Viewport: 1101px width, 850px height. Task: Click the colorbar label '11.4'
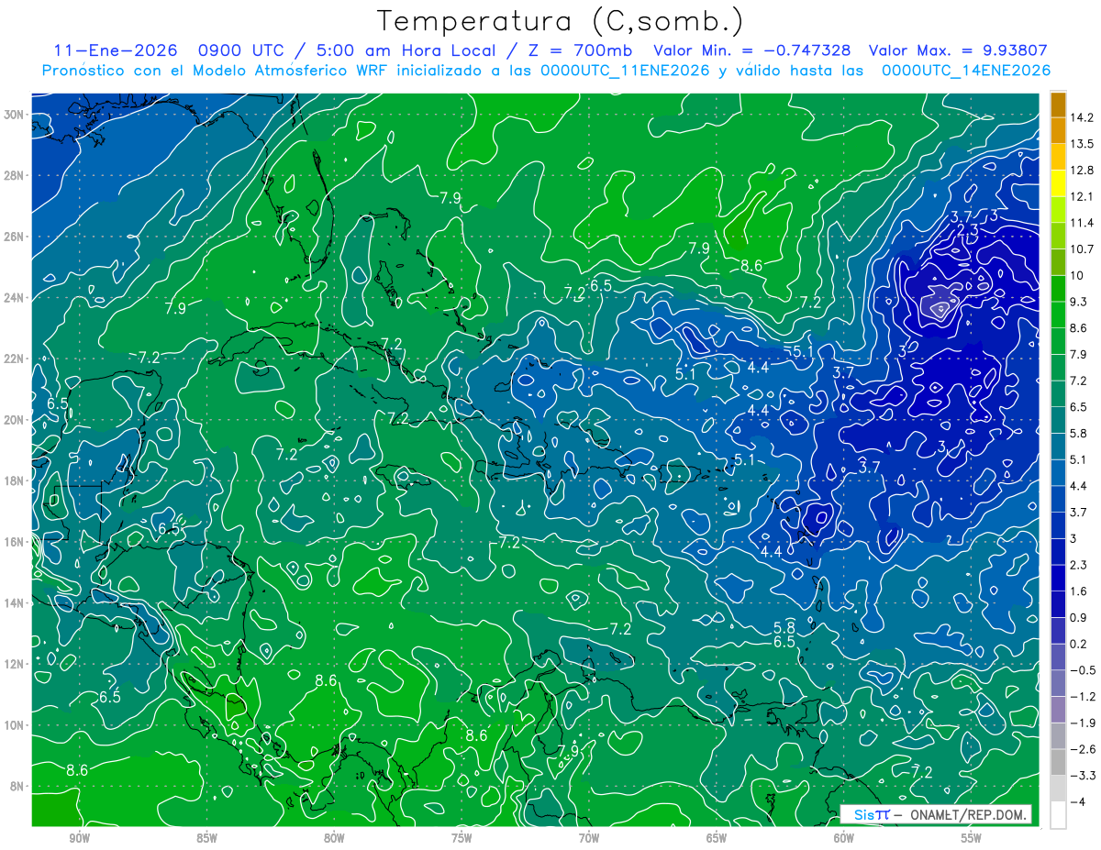click(1081, 223)
